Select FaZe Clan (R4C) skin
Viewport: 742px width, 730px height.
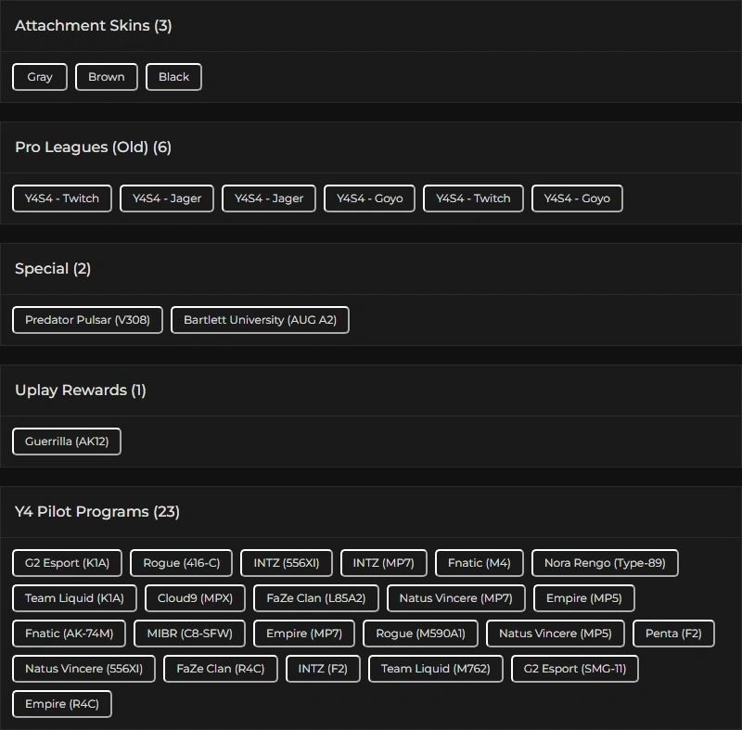coord(221,669)
